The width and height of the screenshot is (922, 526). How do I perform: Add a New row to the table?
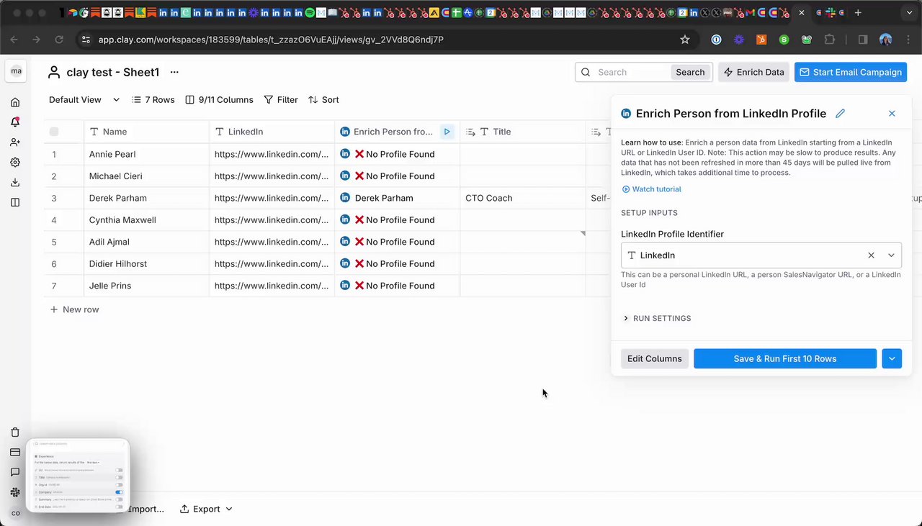(74, 309)
